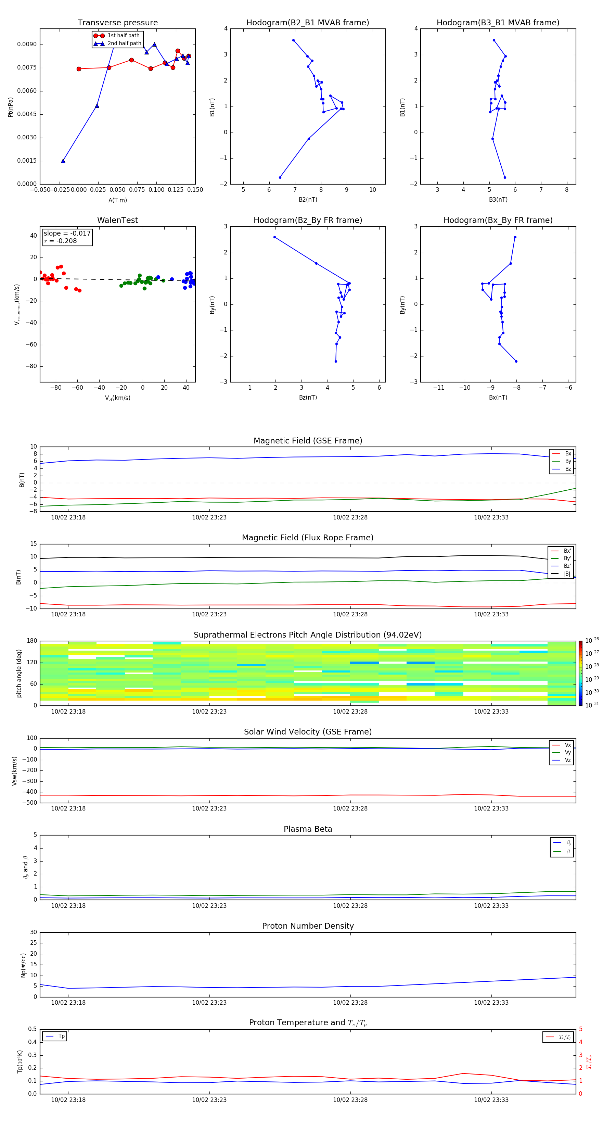This screenshot has height=1130, width=616.
Task: Click the "Magnetic Field (Flux Rope Frame)" title
Action: (x=308, y=538)
